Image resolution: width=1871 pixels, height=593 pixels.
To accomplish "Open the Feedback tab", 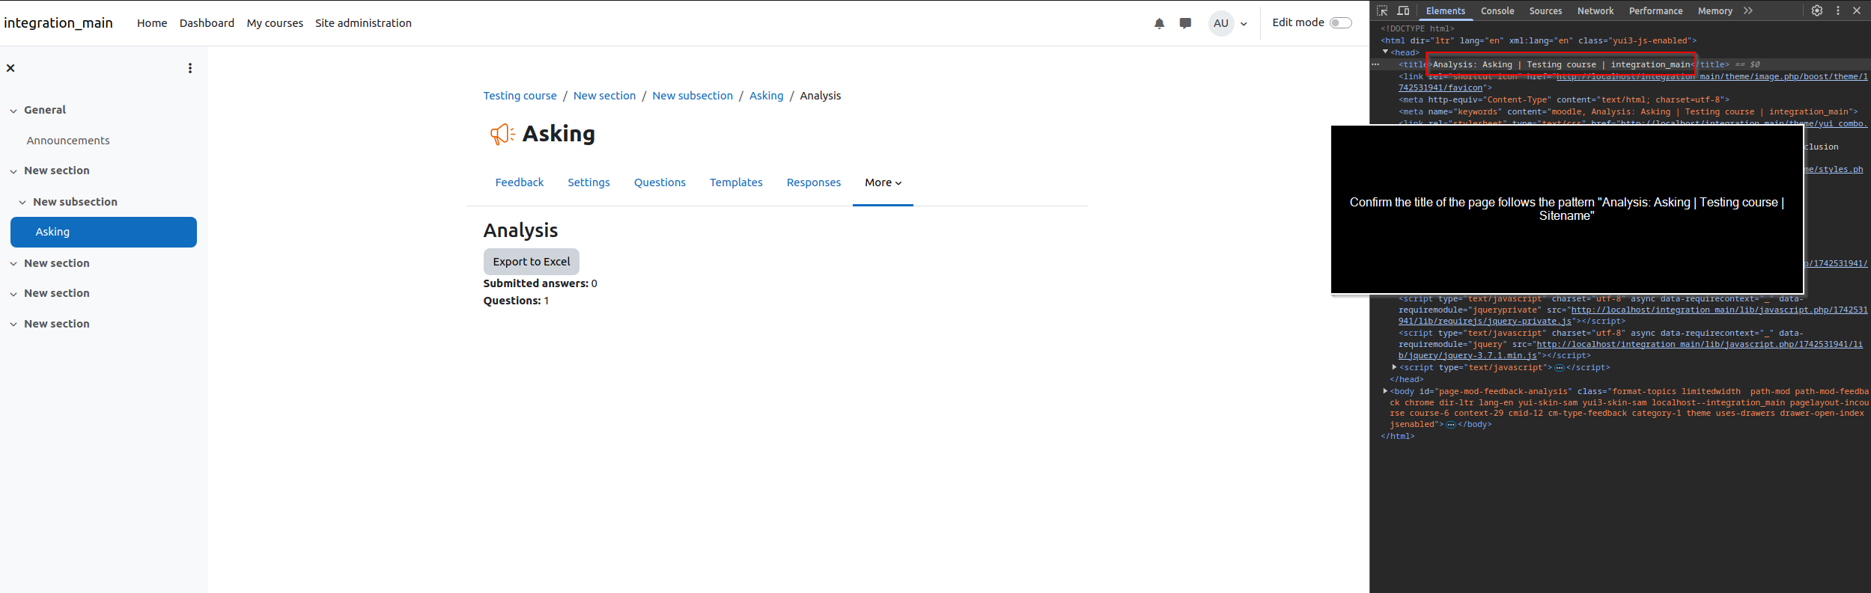I will [519, 182].
